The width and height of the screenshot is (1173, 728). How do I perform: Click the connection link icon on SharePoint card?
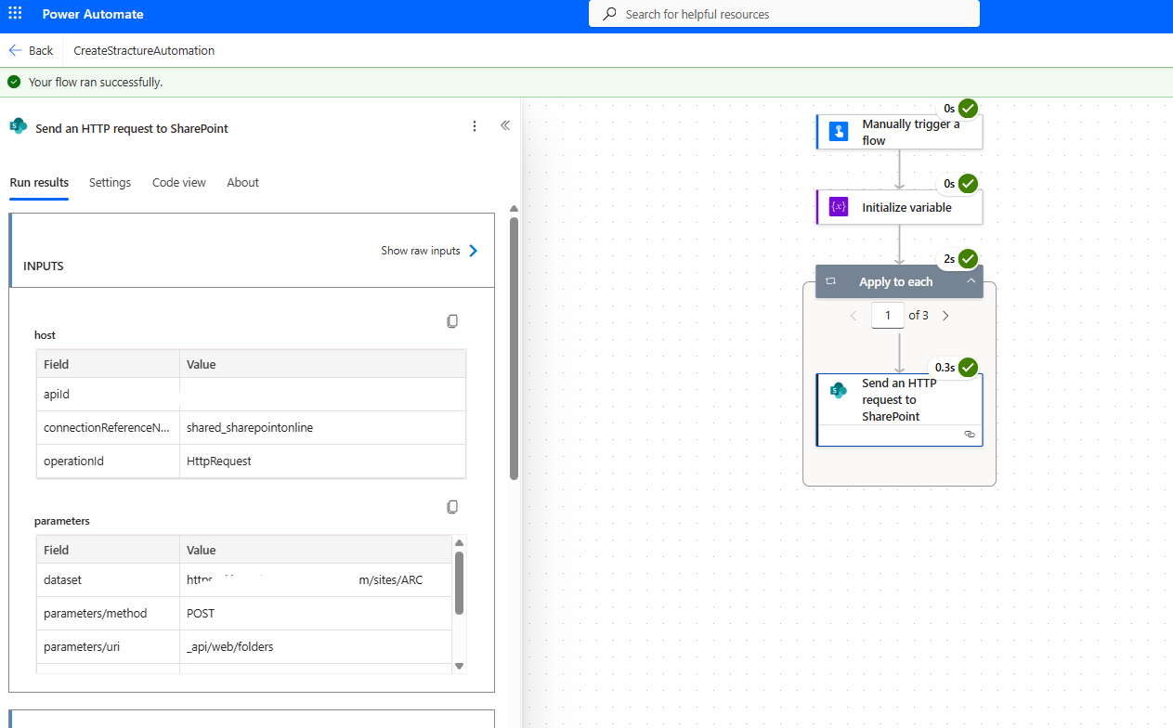pos(970,434)
